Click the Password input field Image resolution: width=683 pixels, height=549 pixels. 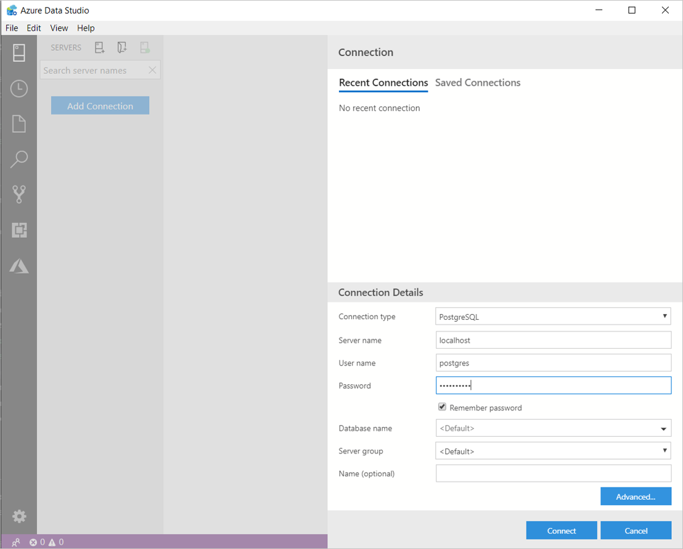553,385
